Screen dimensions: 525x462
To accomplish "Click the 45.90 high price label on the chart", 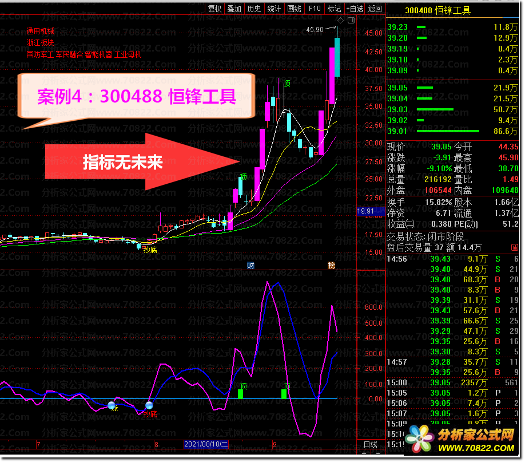I will point(315,30).
